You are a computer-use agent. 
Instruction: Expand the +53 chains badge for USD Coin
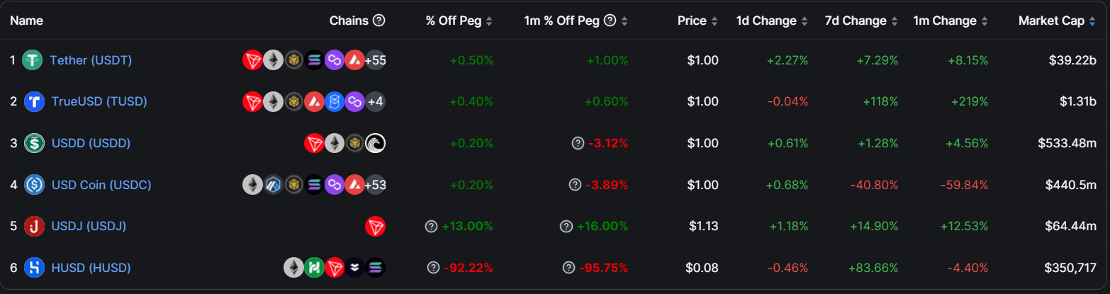[x=375, y=185]
